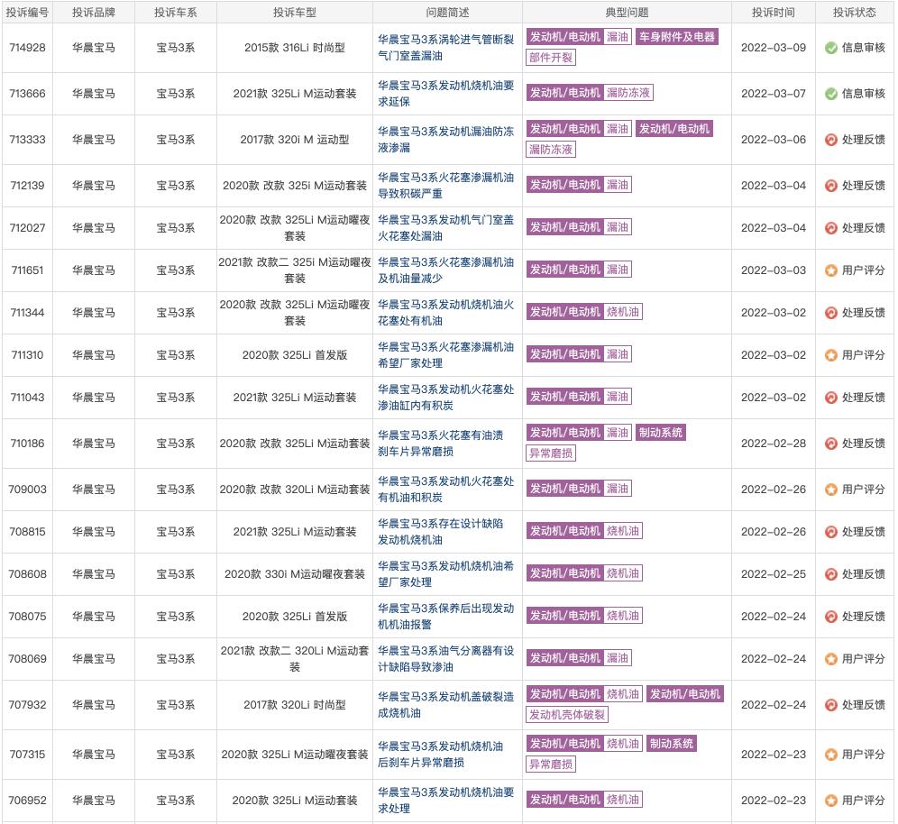Click complaint number 711344
898x824 pixels.
[x=27, y=313]
